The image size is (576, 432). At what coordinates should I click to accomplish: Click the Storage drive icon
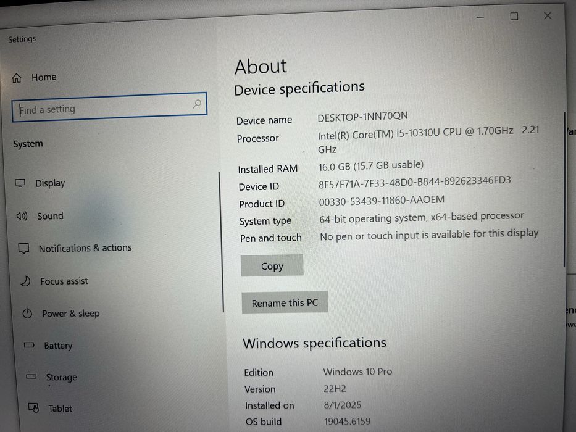point(31,376)
